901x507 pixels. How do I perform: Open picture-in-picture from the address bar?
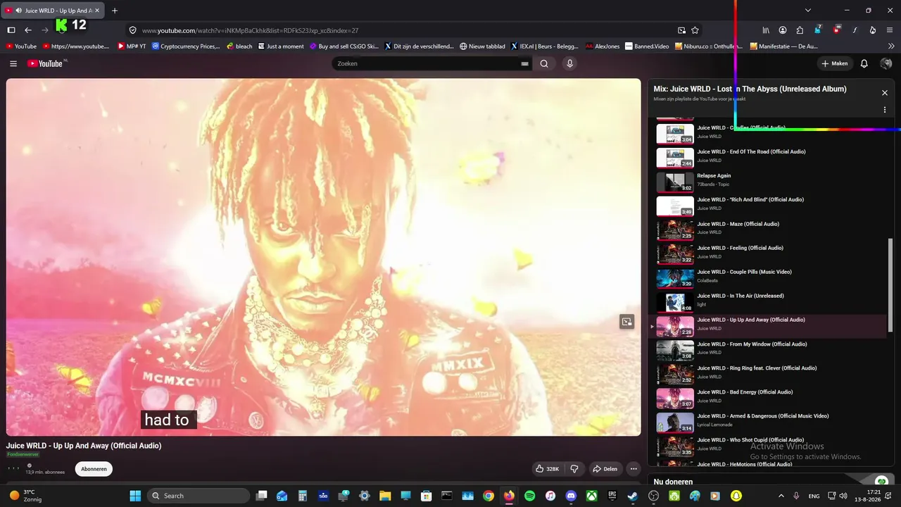coord(681,30)
